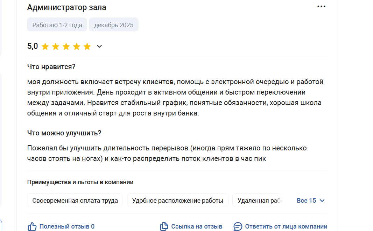
Task: Copy link via Ссылка на отзыв
Action: (x=197, y=226)
